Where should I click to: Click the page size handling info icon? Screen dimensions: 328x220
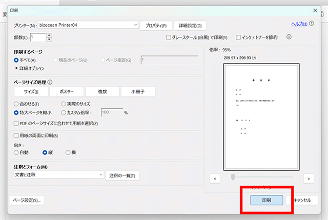click(50, 82)
